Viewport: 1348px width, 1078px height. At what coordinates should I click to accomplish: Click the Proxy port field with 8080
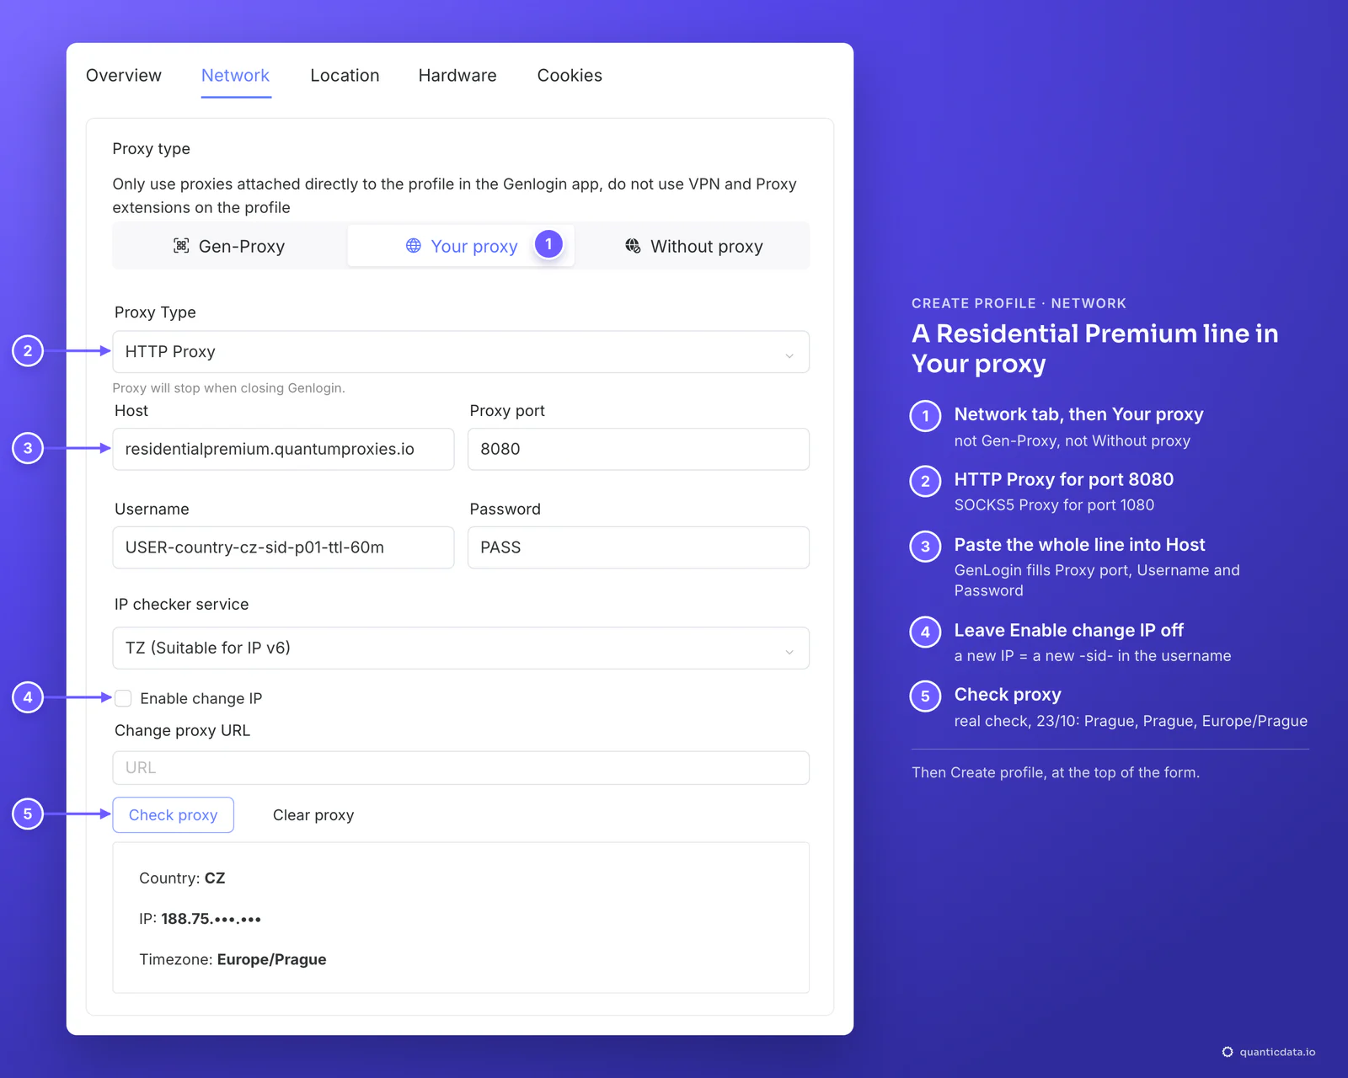(x=639, y=450)
